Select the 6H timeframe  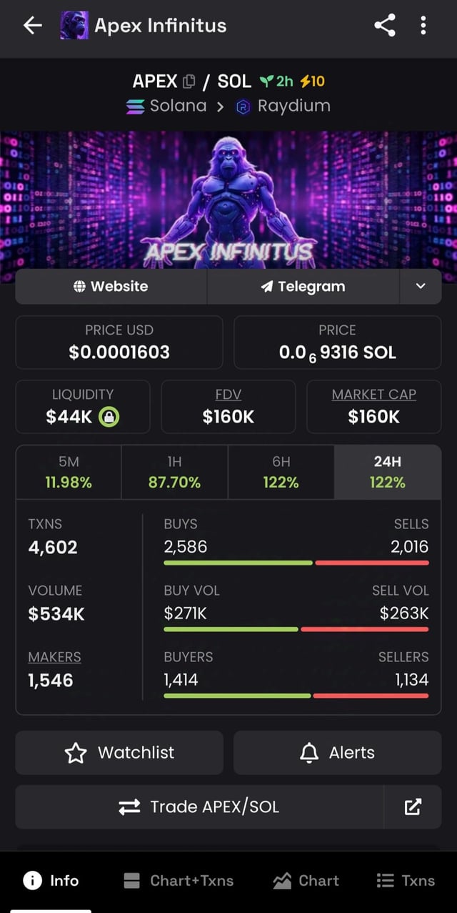281,472
